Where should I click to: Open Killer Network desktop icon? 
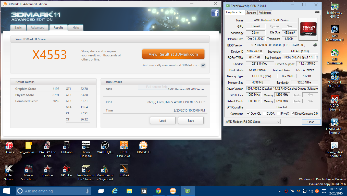9,173
